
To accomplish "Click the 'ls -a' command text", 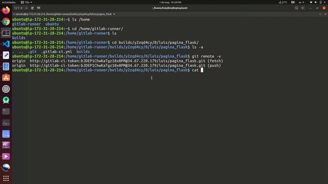I will tap(197, 47).
